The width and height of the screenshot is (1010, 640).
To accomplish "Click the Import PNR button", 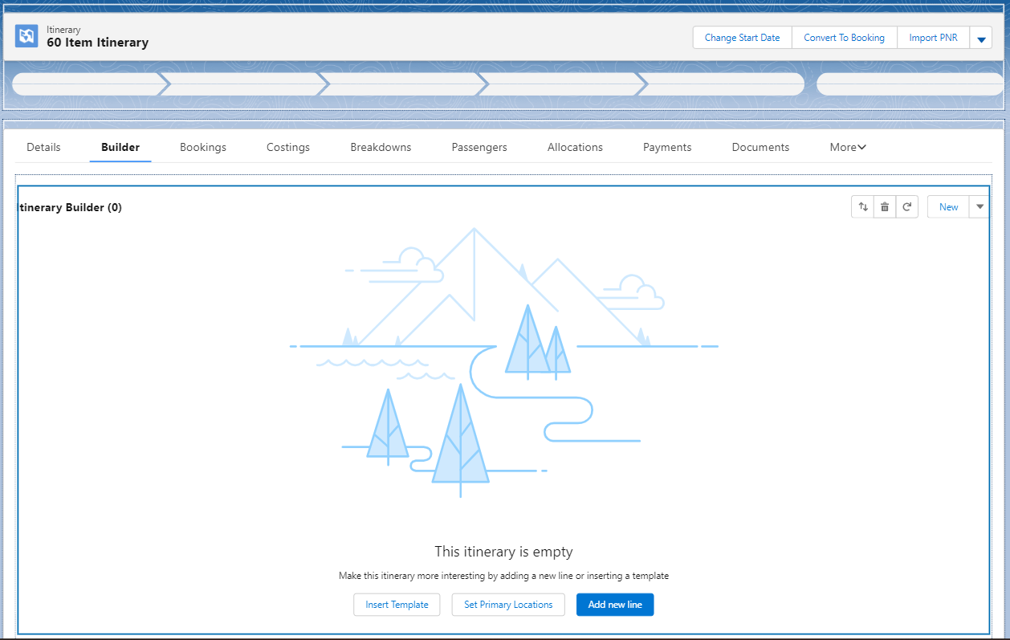I will 933,38.
